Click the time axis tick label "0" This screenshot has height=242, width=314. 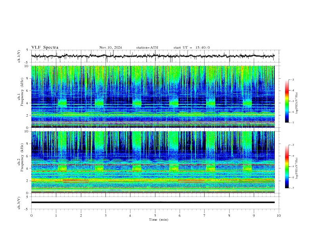(x=31, y=216)
